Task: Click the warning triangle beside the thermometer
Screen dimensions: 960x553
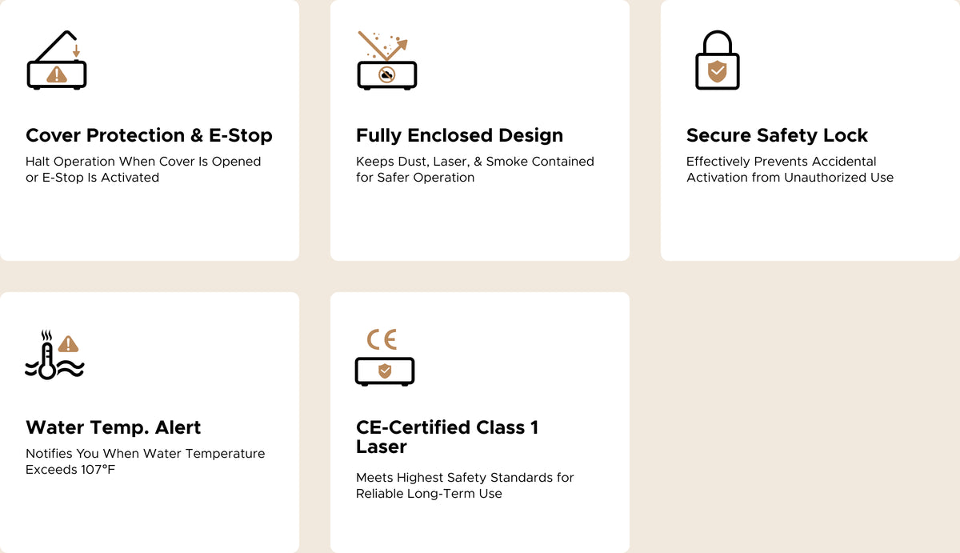Action: [x=69, y=343]
